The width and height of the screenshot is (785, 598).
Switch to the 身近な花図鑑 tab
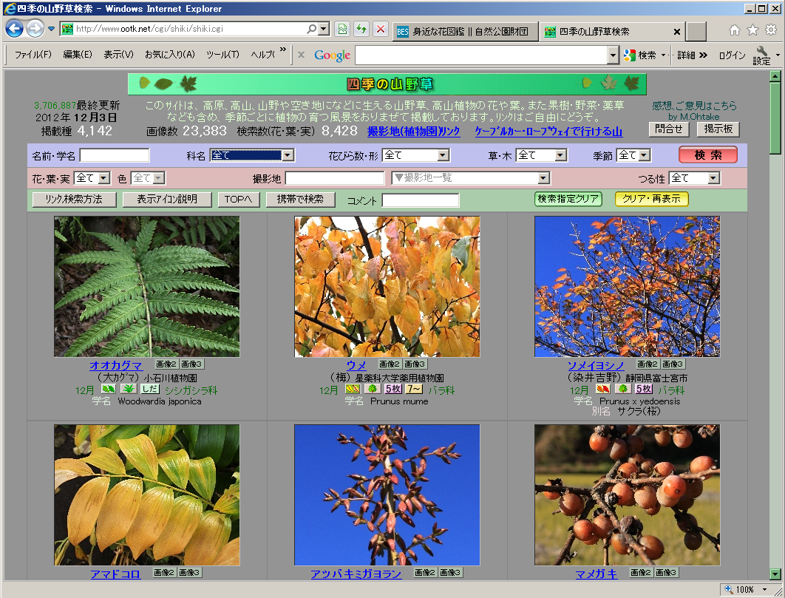[465, 32]
